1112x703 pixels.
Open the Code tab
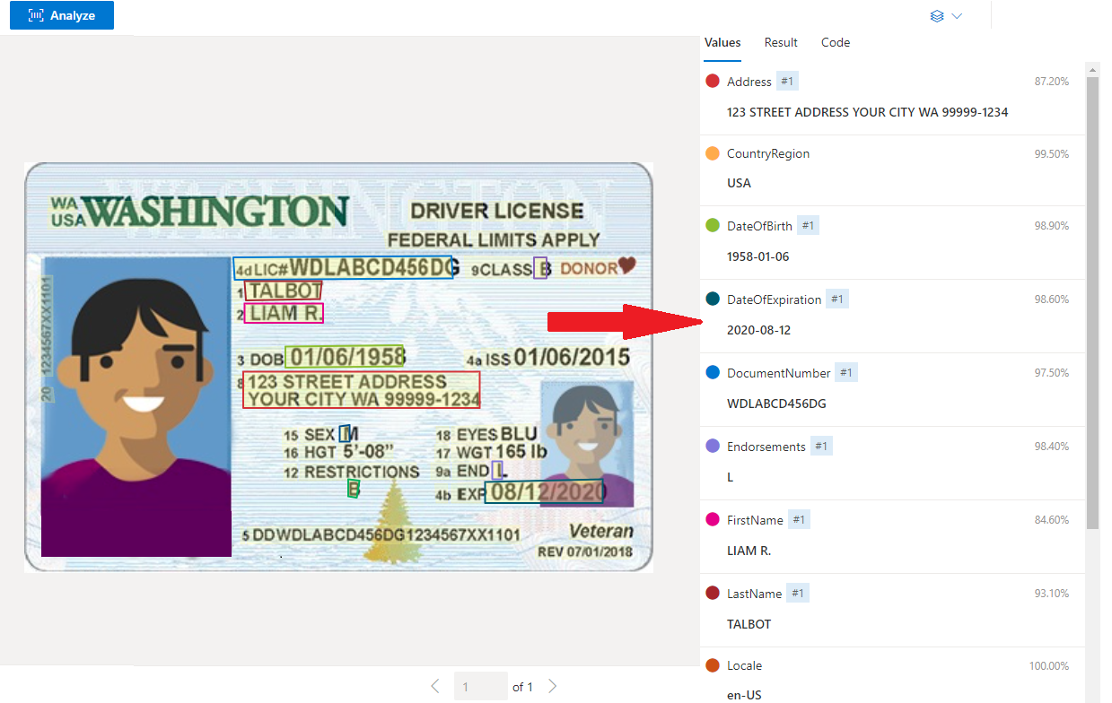coord(835,42)
